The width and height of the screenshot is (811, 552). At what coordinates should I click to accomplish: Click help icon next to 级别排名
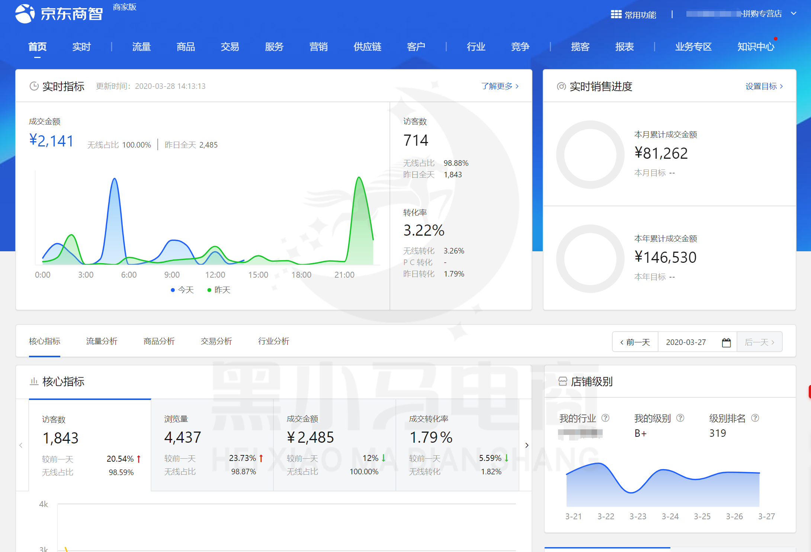point(755,418)
